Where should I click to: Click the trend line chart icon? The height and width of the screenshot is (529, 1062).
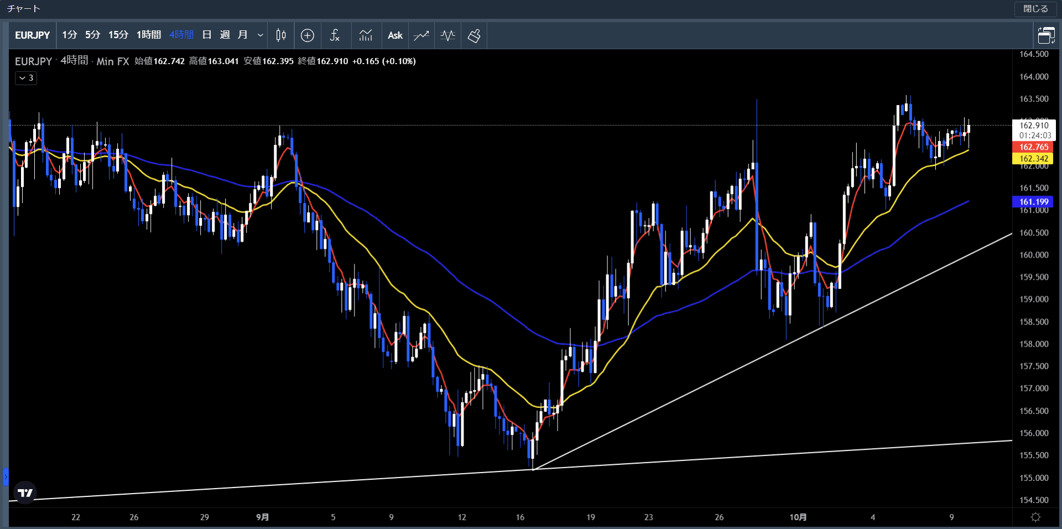coord(421,35)
